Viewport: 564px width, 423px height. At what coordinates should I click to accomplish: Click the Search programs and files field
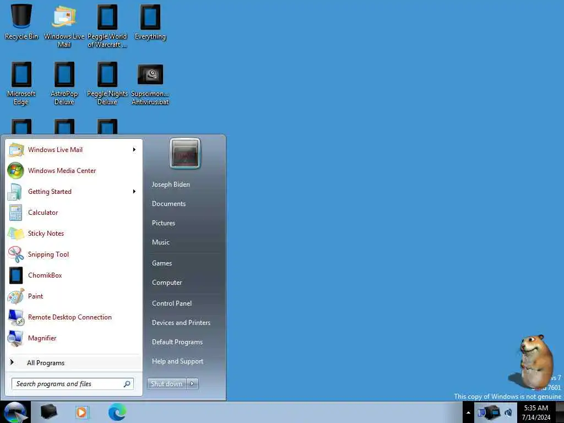73,384
